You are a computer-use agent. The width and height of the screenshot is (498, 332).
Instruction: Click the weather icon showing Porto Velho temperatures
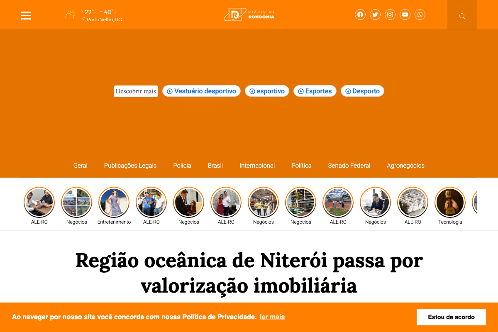(x=69, y=14)
